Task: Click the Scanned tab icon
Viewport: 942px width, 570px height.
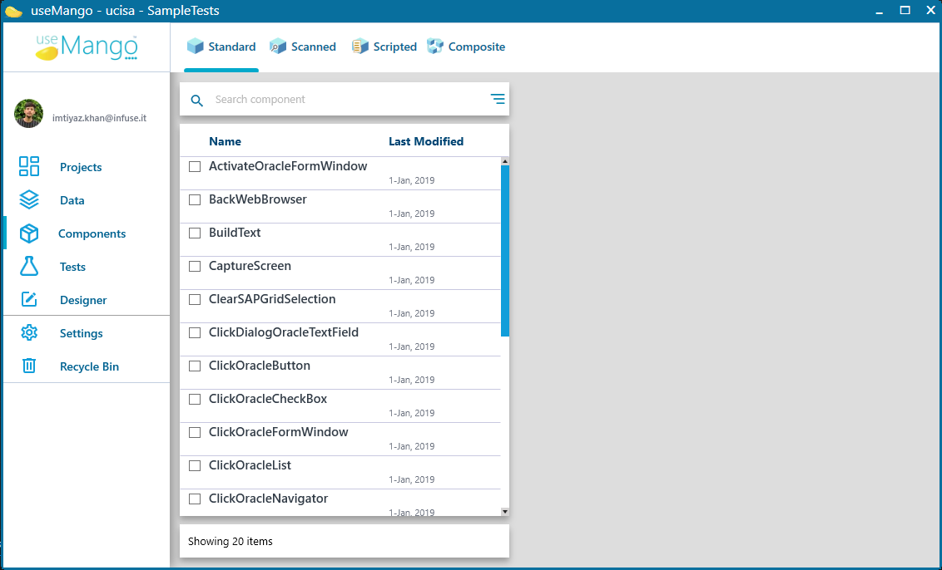Action: [x=278, y=47]
